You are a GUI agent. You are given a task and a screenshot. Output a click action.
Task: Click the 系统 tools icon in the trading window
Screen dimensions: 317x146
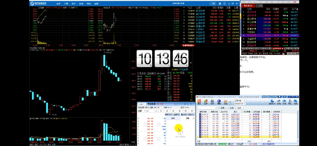click(x=226, y=102)
